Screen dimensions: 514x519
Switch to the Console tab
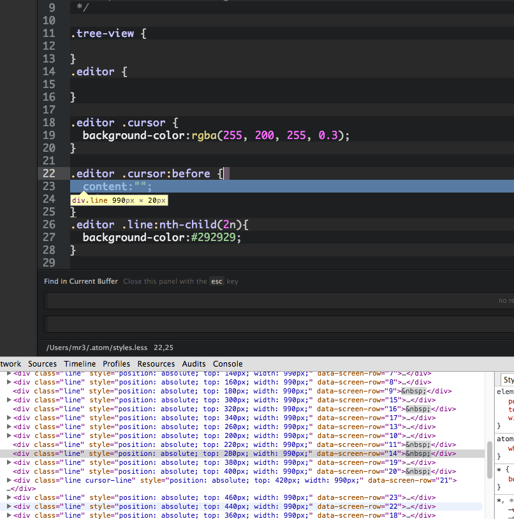[x=228, y=364]
